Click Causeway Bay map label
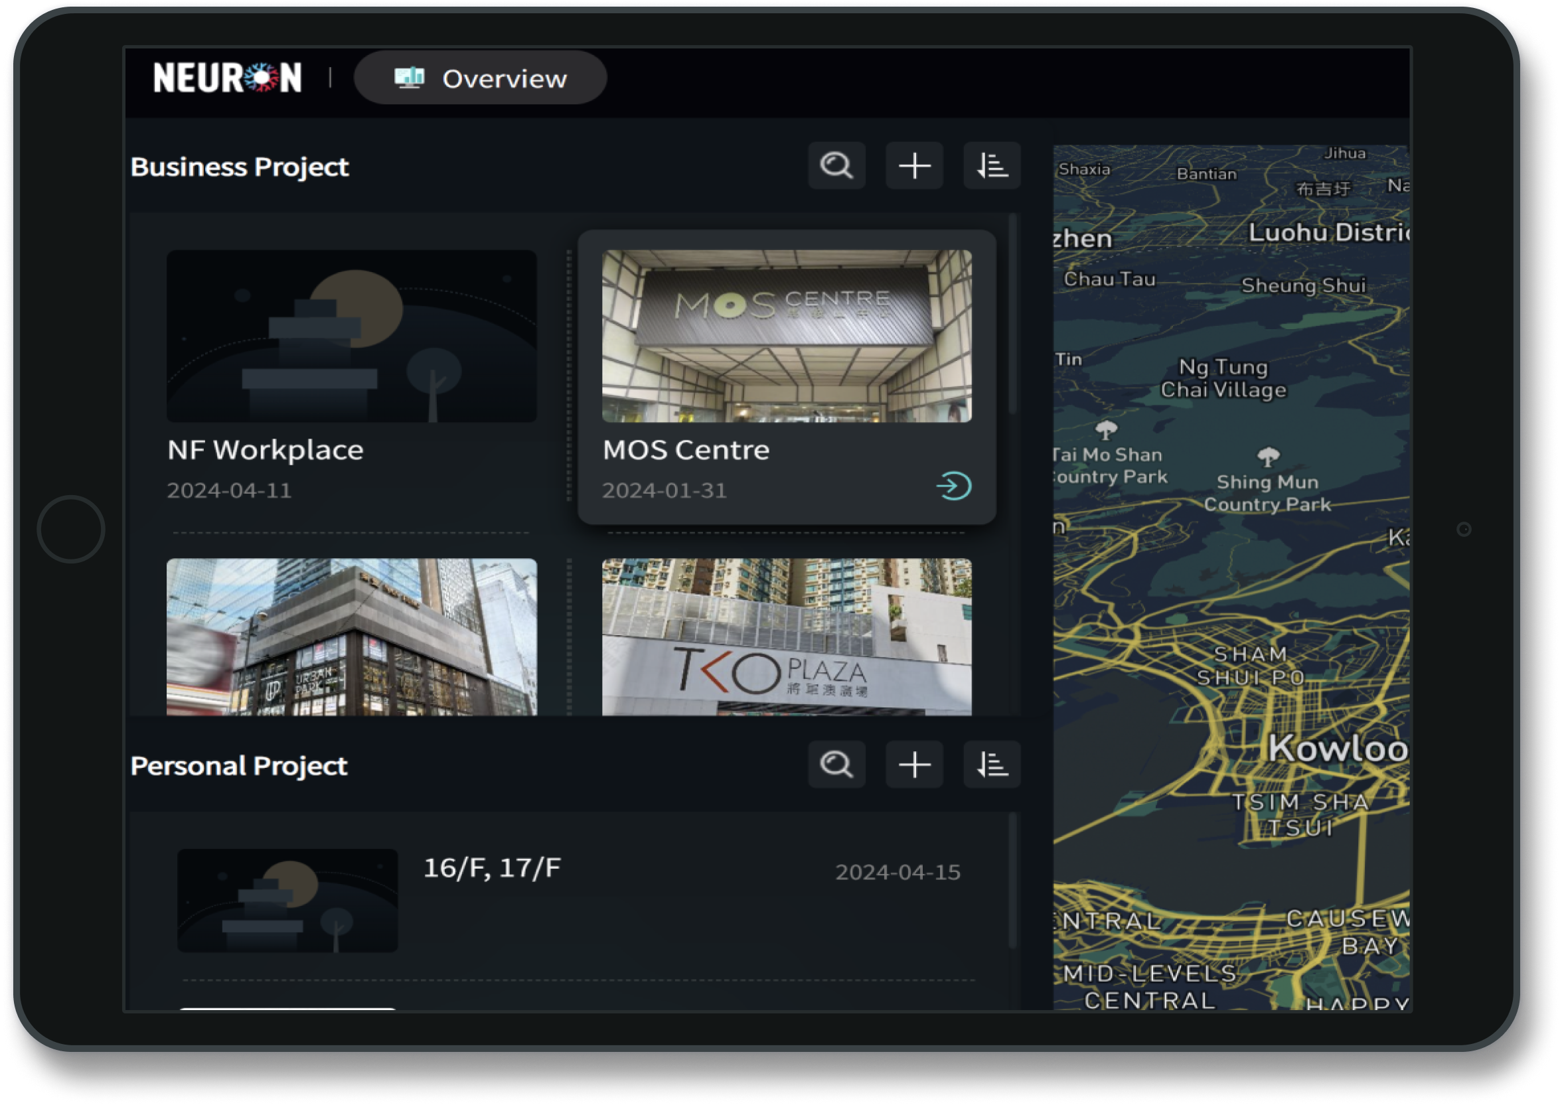 click(x=1347, y=932)
